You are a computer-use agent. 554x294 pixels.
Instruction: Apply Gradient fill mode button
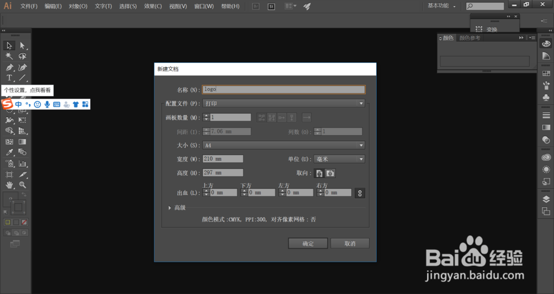(16, 222)
